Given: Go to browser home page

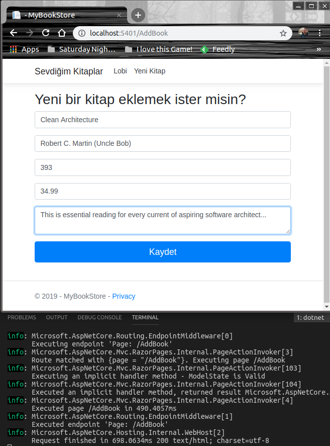Looking at the screenshot, I should [61, 33].
